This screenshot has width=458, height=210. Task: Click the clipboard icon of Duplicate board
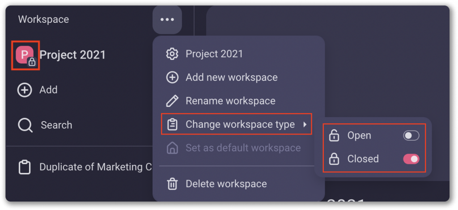coord(24,167)
